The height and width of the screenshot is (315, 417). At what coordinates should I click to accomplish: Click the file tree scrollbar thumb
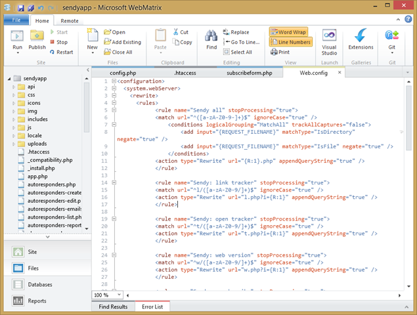pos(87,108)
